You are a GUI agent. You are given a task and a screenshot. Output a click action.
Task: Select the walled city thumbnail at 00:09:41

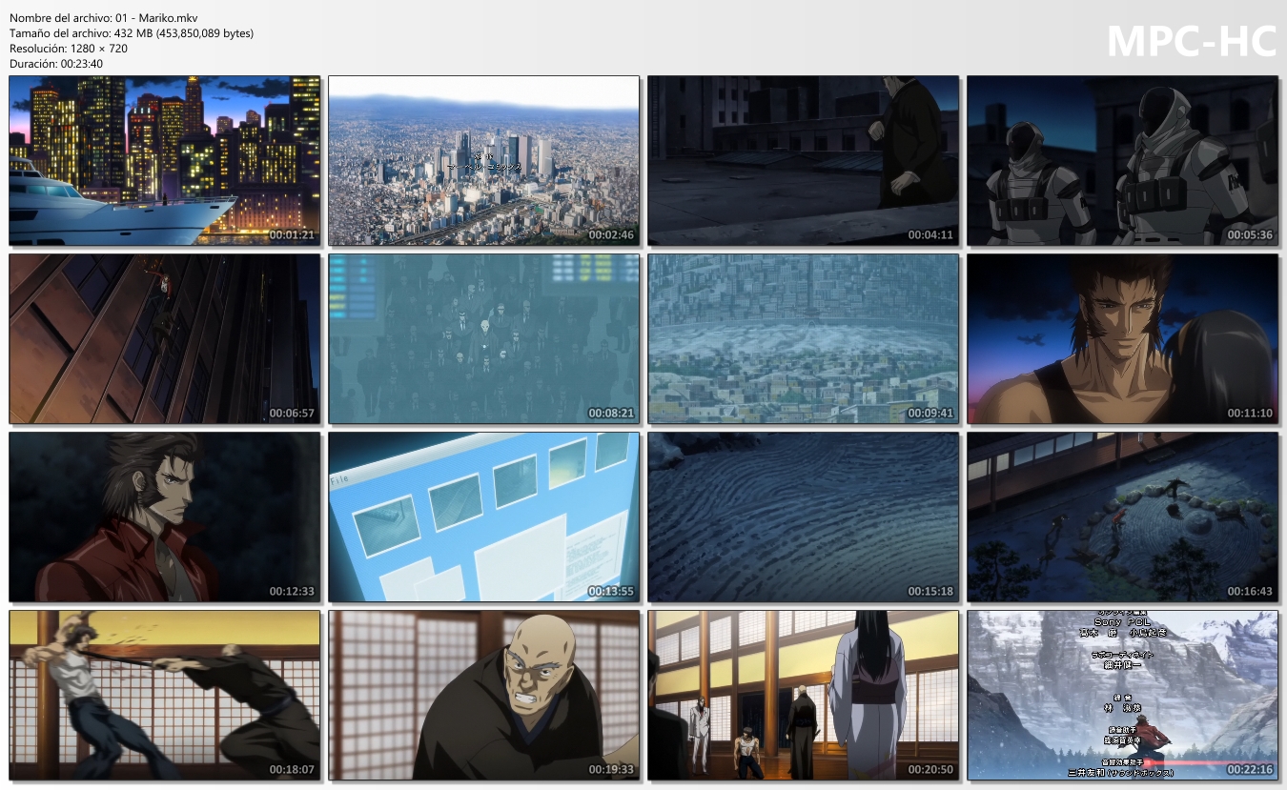coord(804,338)
